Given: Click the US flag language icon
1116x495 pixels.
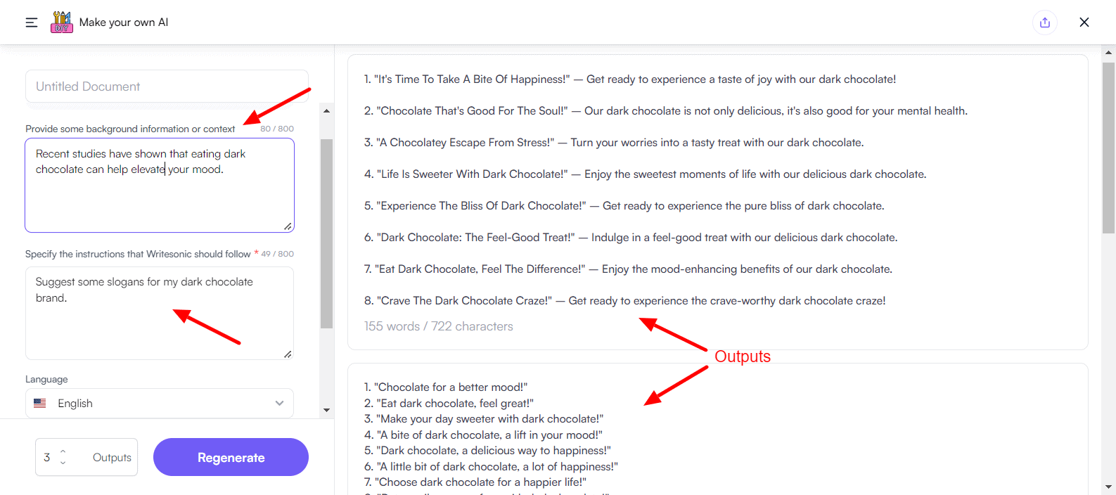Looking at the screenshot, I should (40, 404).
